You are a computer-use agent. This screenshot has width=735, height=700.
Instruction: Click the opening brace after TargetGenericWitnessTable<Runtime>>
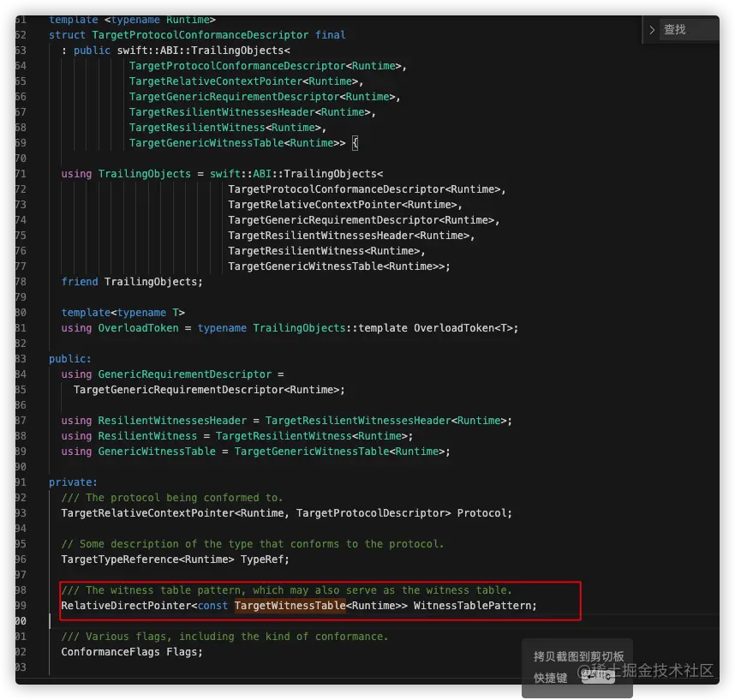[356, 143]
